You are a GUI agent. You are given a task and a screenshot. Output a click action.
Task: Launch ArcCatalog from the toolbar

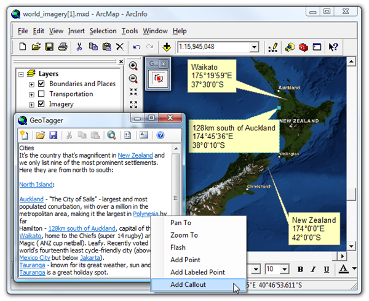pyautogui.click(x=290, y=47)
